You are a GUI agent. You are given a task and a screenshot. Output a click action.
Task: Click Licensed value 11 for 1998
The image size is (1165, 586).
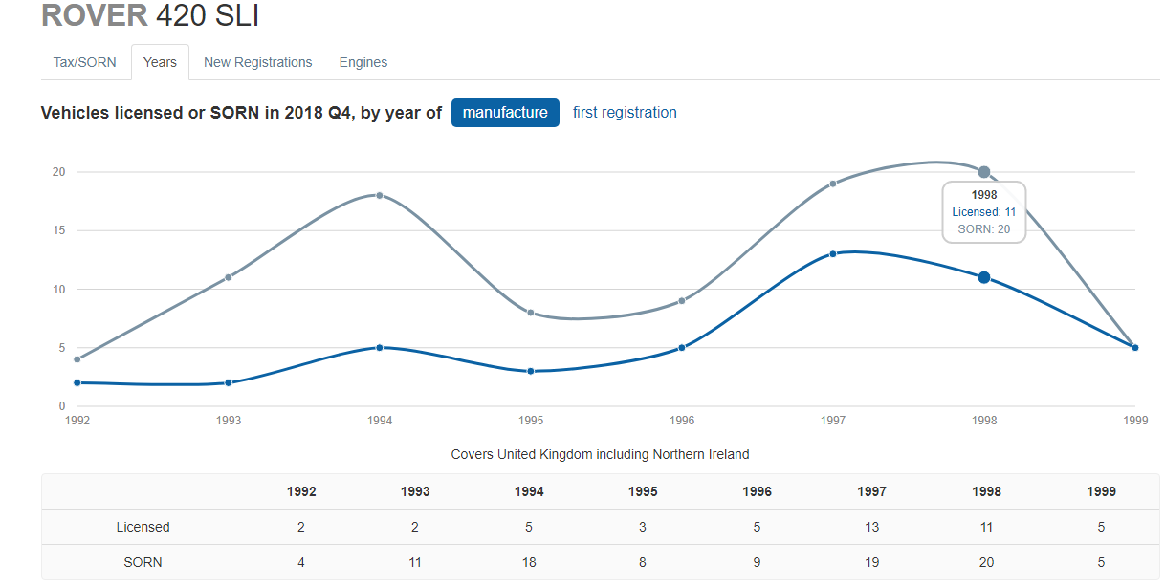(x=986, y=527)
